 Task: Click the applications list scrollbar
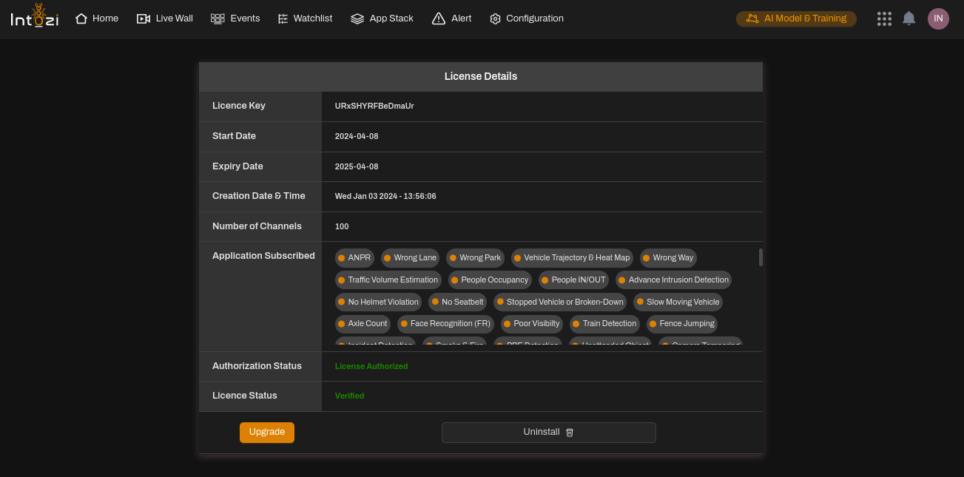coord(761,257)
